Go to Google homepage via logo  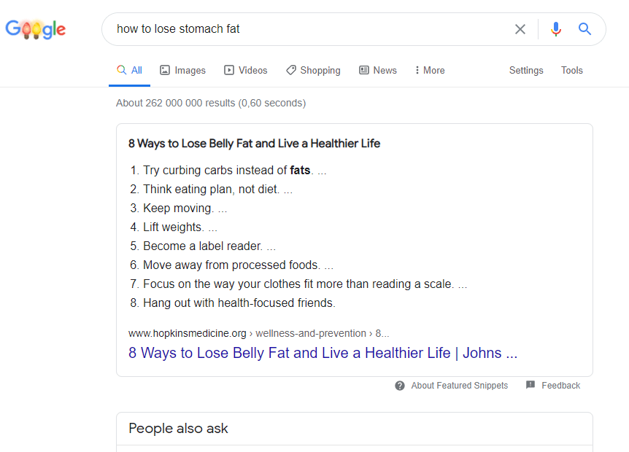pyautogui.click(x=36, y=29)
